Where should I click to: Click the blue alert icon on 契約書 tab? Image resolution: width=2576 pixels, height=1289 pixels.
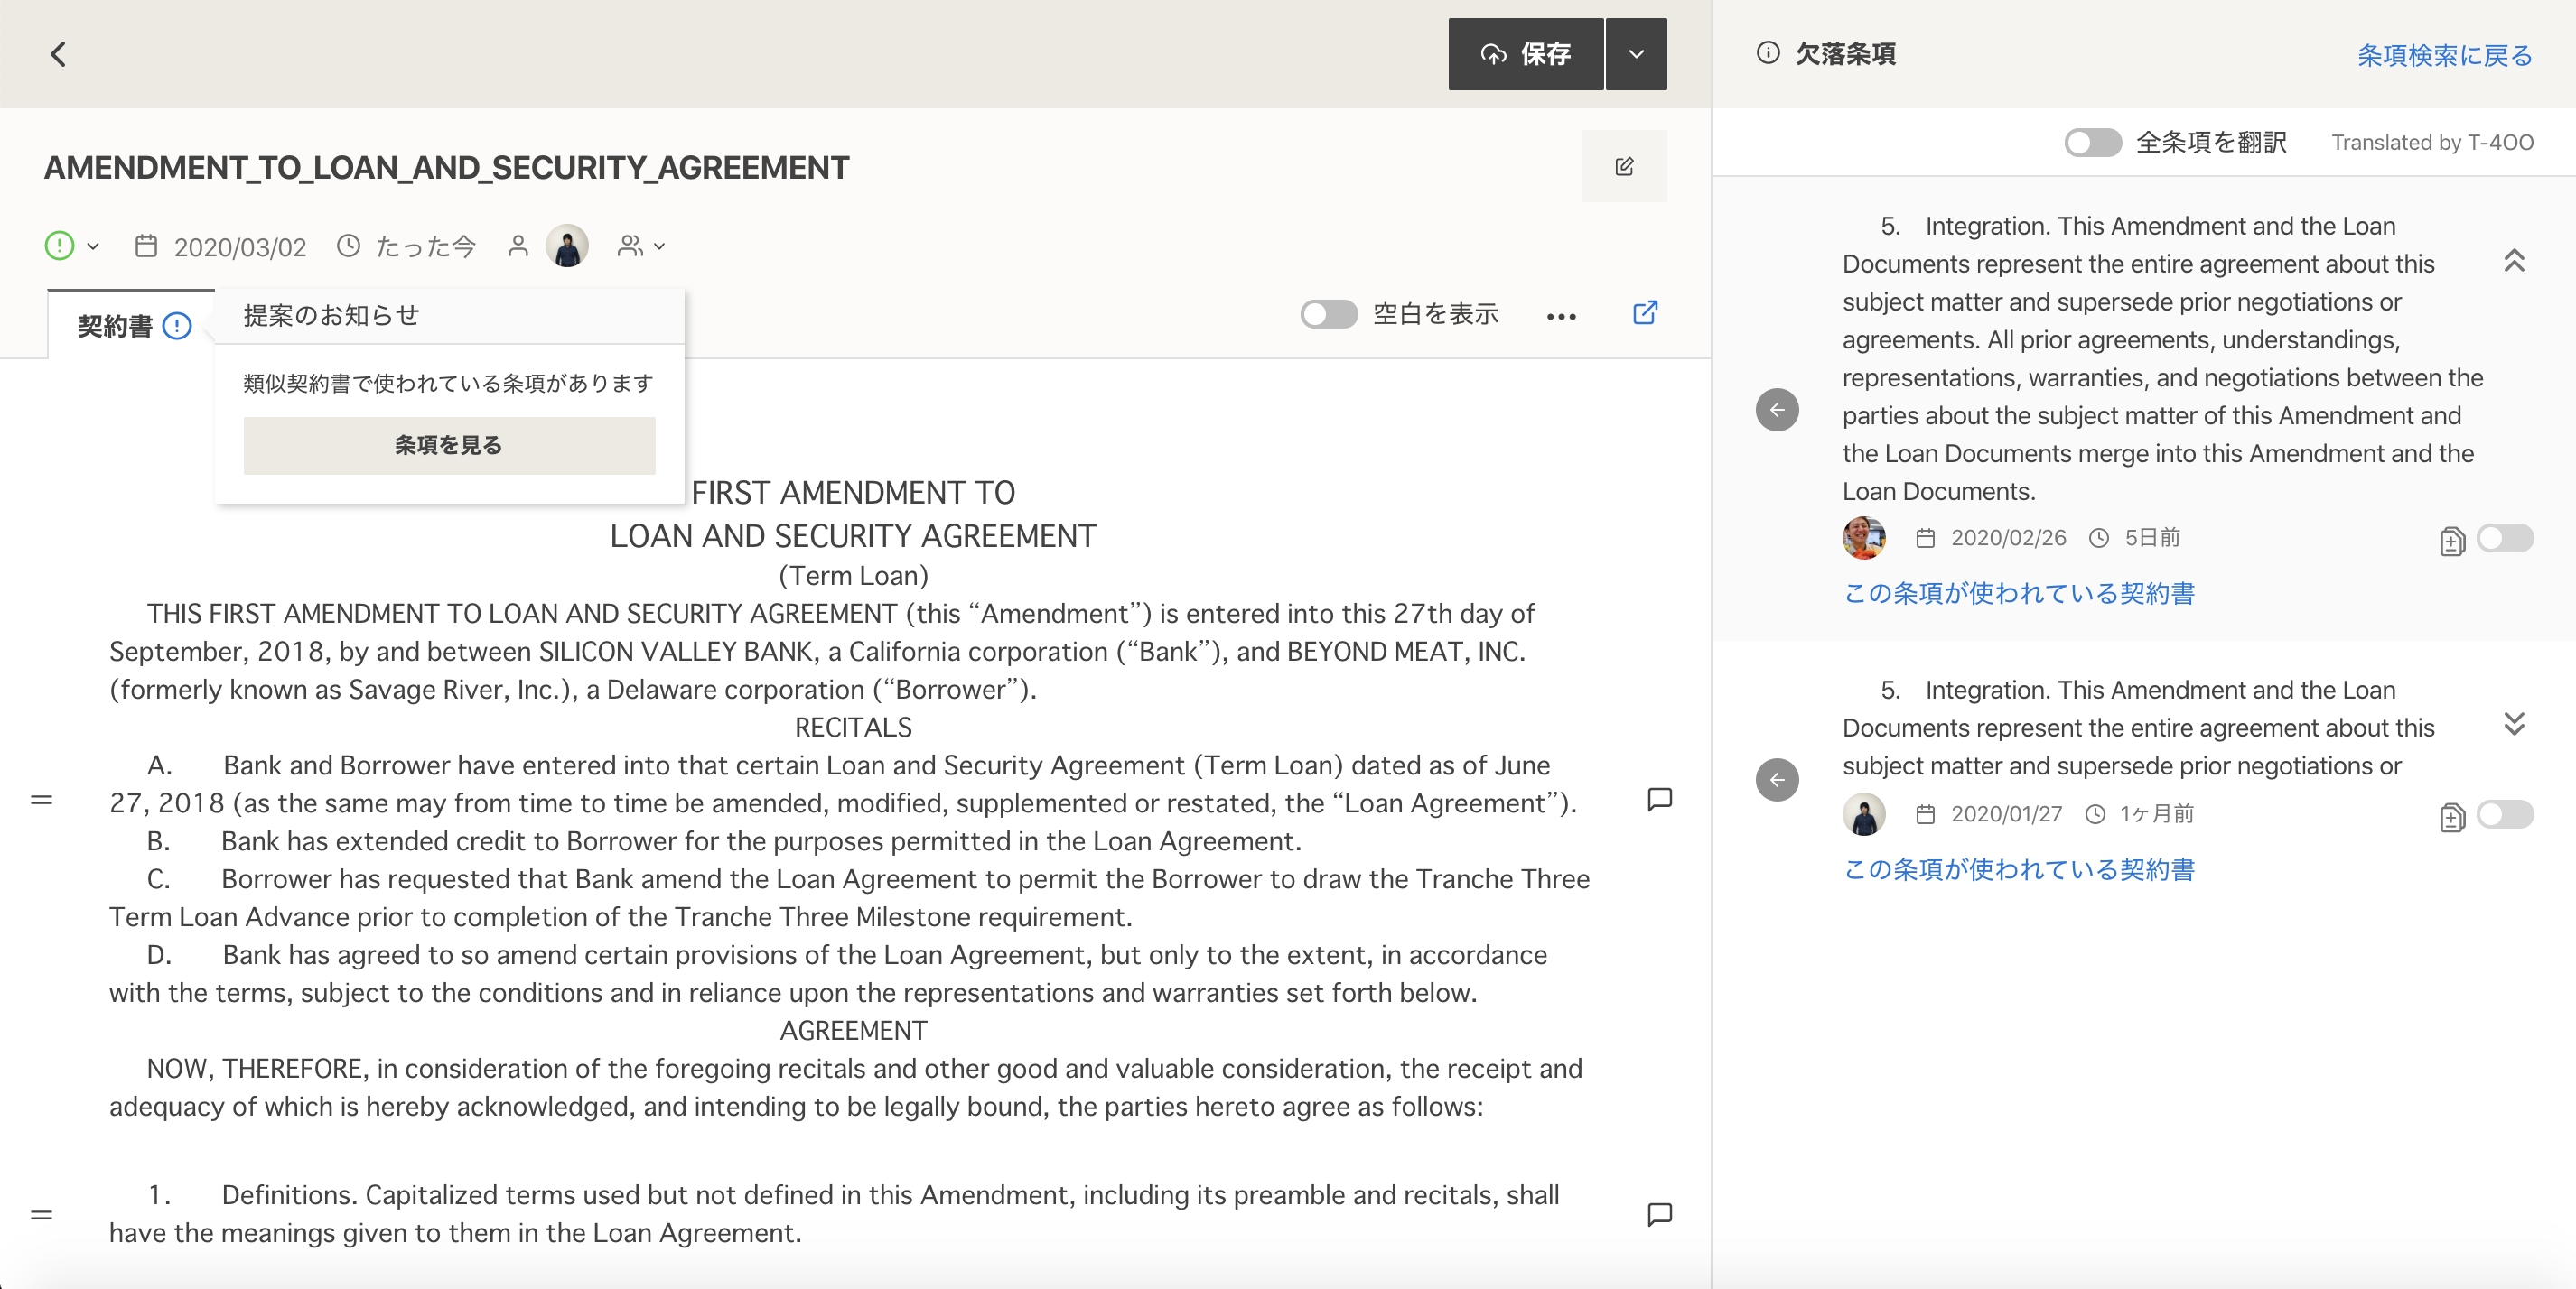click(177, 327)
